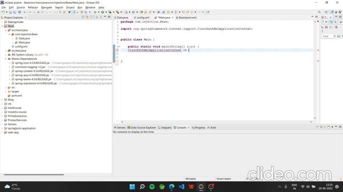Expand the BakingoCake project
The image size is (343, 192).
2,22
